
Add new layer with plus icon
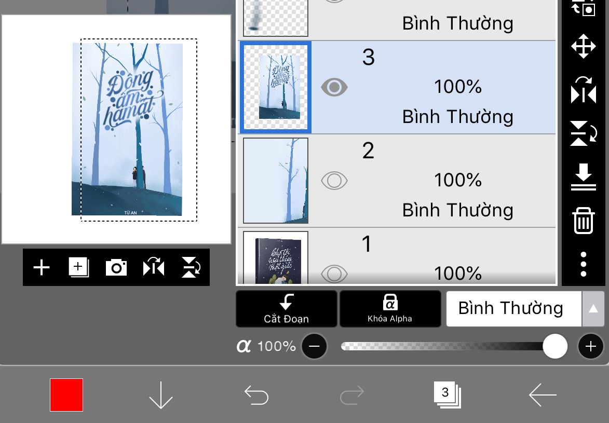click(x=42, y=268)
